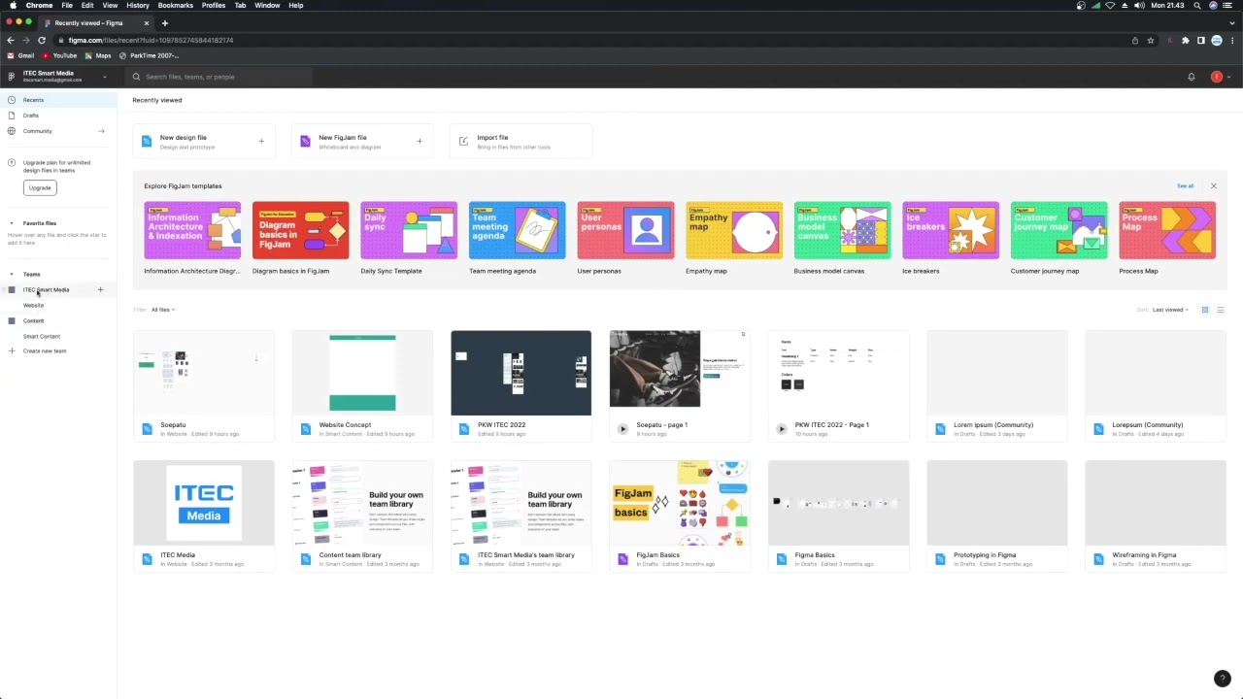The image size is (1243, 699).
Task: Bookmark this page with the star icon
Action: (x=1151, y=40)
